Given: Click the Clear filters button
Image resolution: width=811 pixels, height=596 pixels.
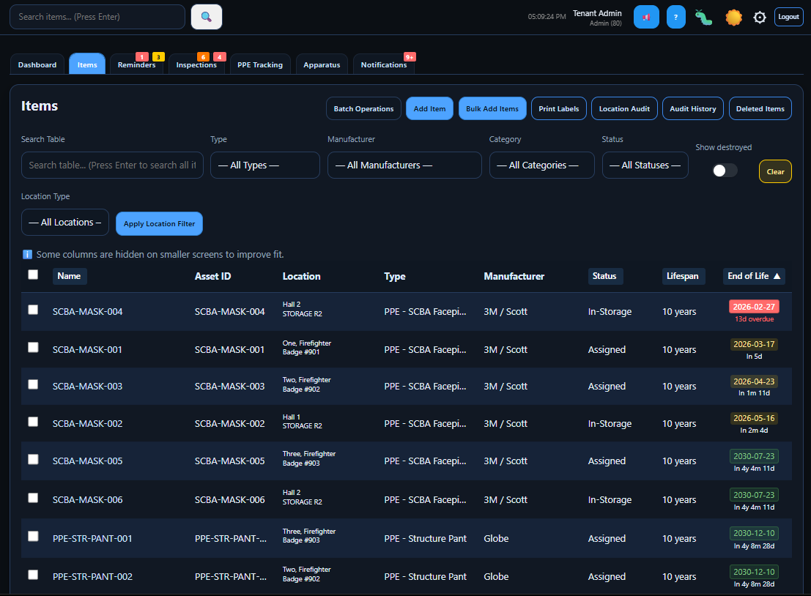Looking at the screenshot, I should [x=775, y=171].
